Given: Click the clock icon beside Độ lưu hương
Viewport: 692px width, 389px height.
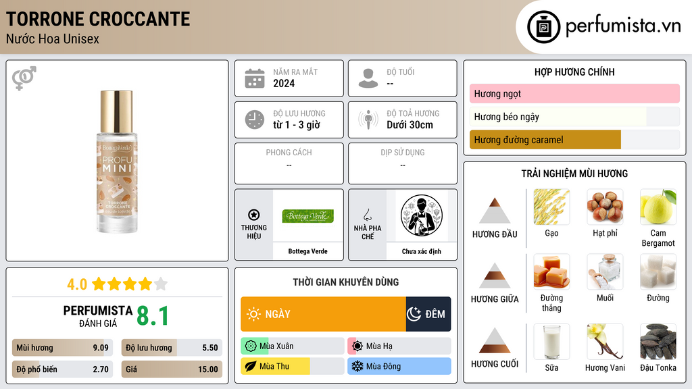Looking at the screenshot, I should (x=255, y=120).
